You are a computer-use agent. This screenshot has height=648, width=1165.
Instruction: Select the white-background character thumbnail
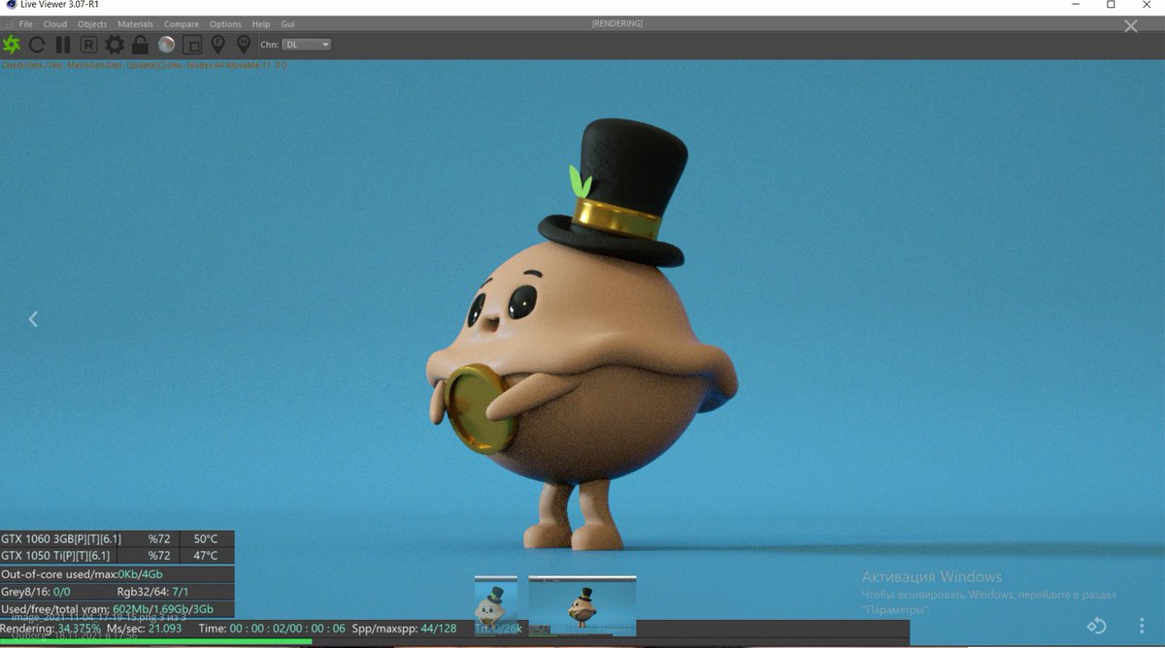tap(496, 605)
